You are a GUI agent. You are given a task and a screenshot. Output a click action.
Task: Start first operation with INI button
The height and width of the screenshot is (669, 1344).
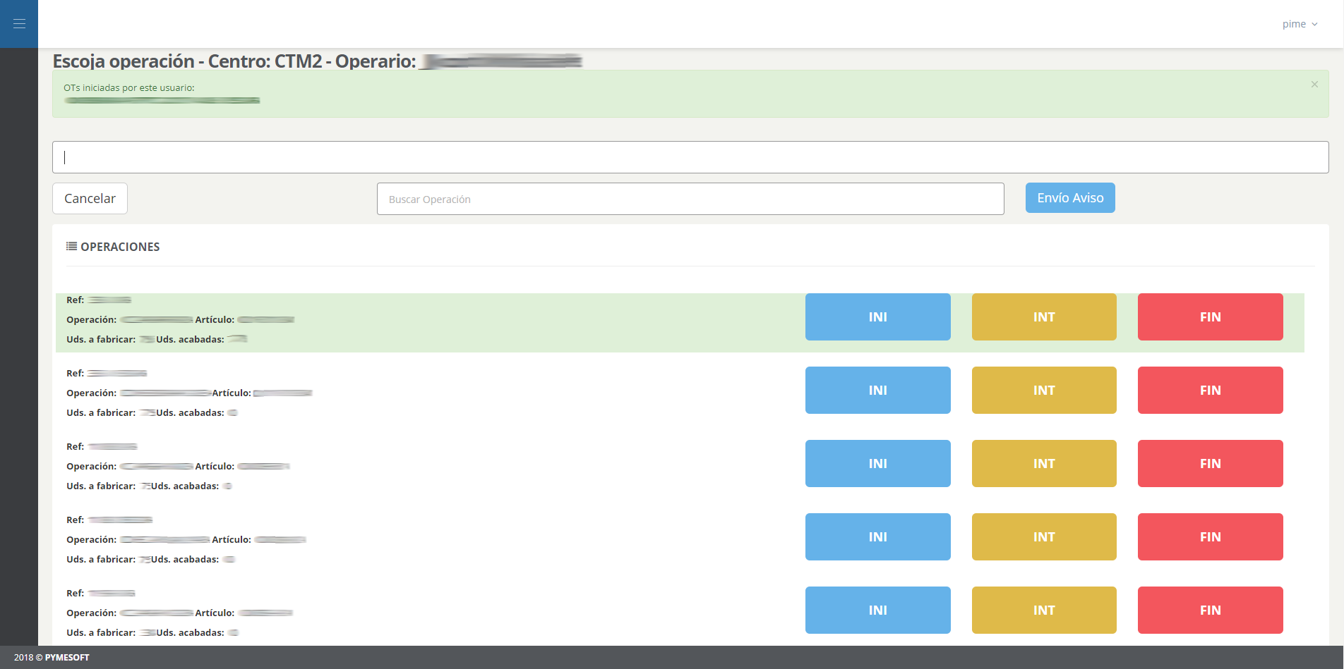(877, 317)
